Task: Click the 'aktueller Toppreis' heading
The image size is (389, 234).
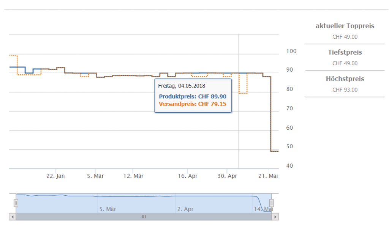Action: pos(345,26)
